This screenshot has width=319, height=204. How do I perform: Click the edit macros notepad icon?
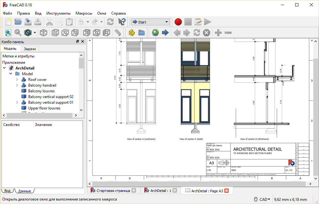tap(198, 22)
